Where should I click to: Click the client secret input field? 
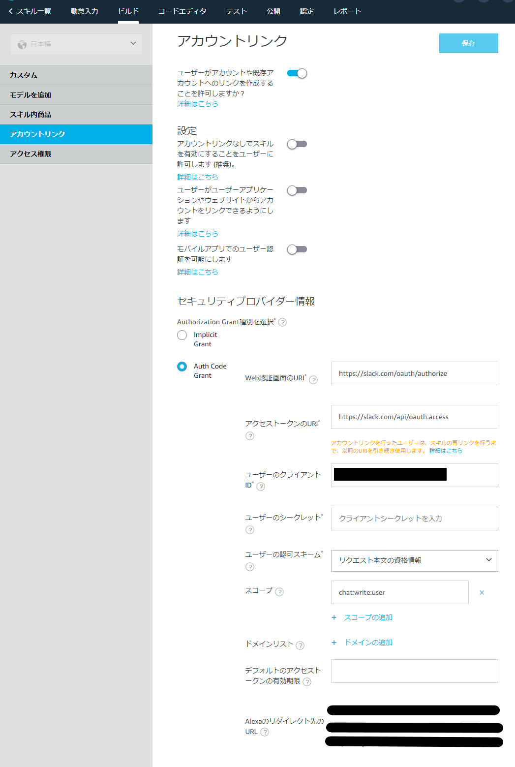coord(415,519)
